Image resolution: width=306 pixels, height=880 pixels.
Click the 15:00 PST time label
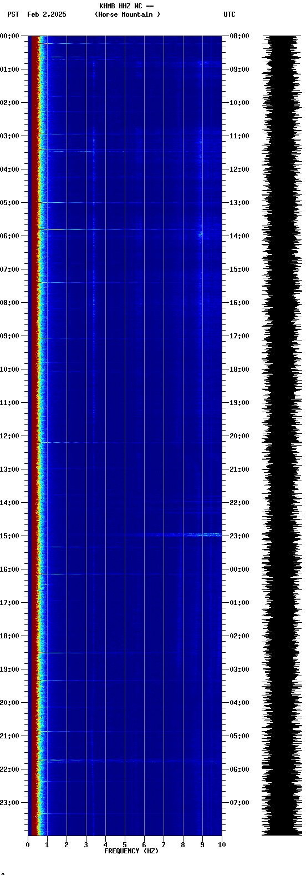coord(10,536)
